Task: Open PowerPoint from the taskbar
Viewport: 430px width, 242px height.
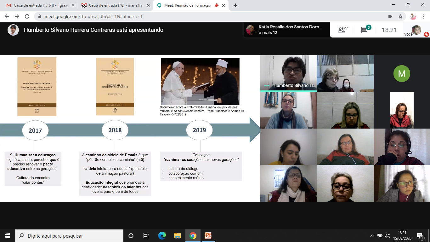Action: [x=208, y=236]
